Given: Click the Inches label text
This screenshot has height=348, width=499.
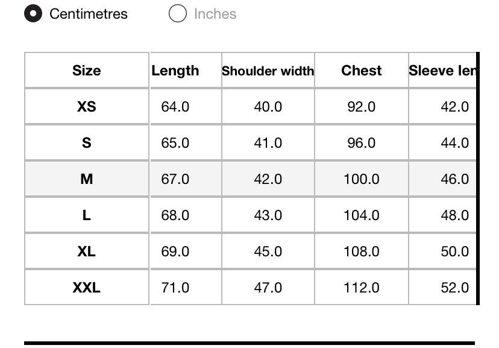Looking at the screenshot, I should coord(215,14).
